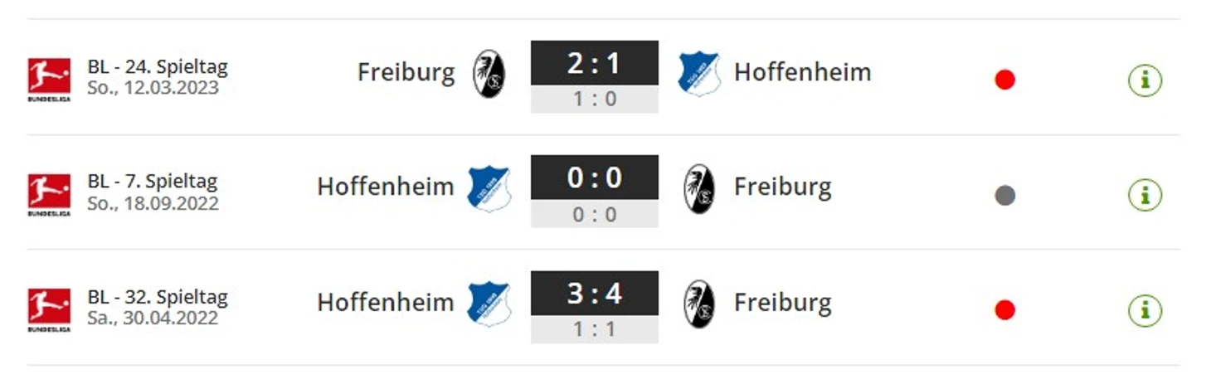Image resolution: width=1211 pixels, height=389 pixels.
Task: Click Freiburg crest in 0:0 match row
Action: tap(699, 188)
